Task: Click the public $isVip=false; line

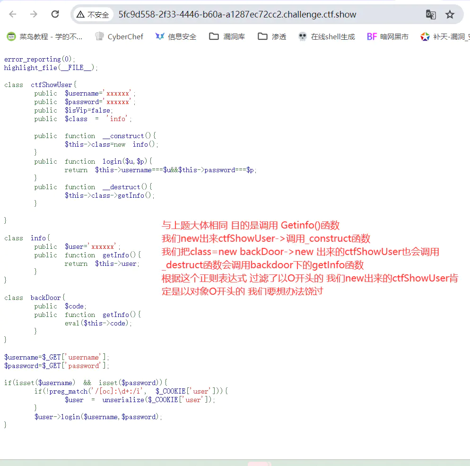Action: [x=73, y=110]
